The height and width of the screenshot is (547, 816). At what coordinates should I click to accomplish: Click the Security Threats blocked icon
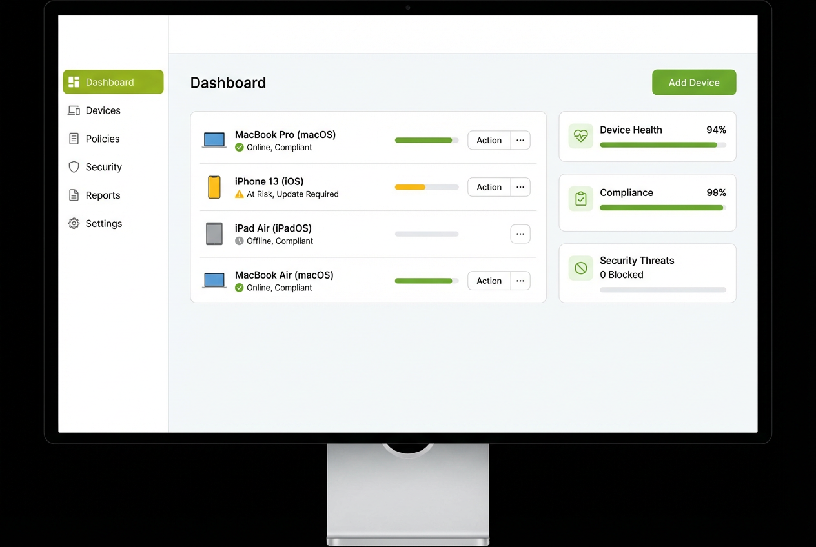point(580,268)
